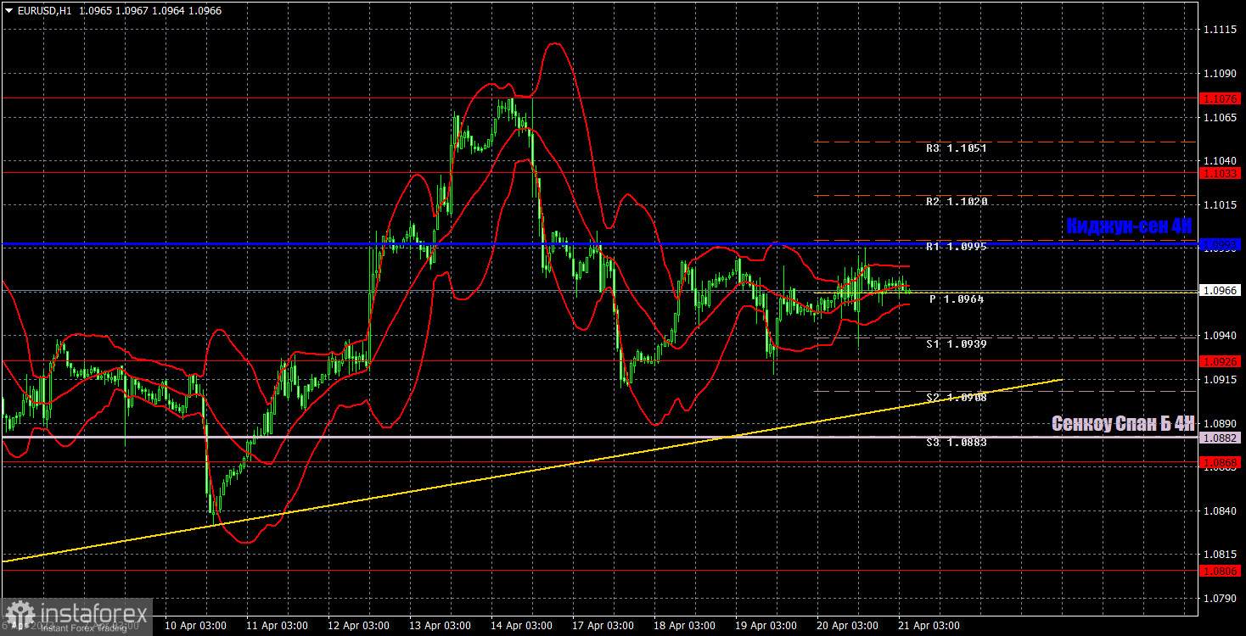This screenshot has width=1246, height=636.
Task: Click the 1.1015 price axis value
Action: 1221,204
